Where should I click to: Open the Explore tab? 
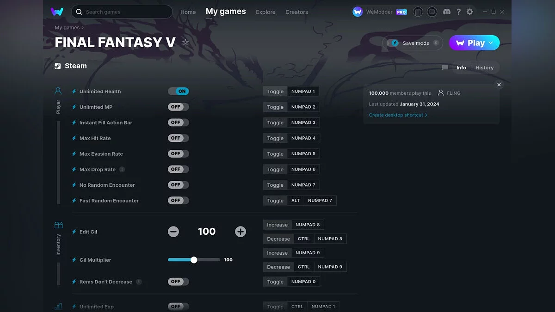(265, 12)
